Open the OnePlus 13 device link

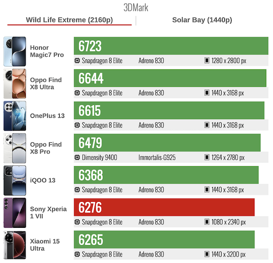click(47, 116)
